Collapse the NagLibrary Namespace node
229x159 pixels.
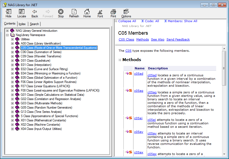point(7,35)
